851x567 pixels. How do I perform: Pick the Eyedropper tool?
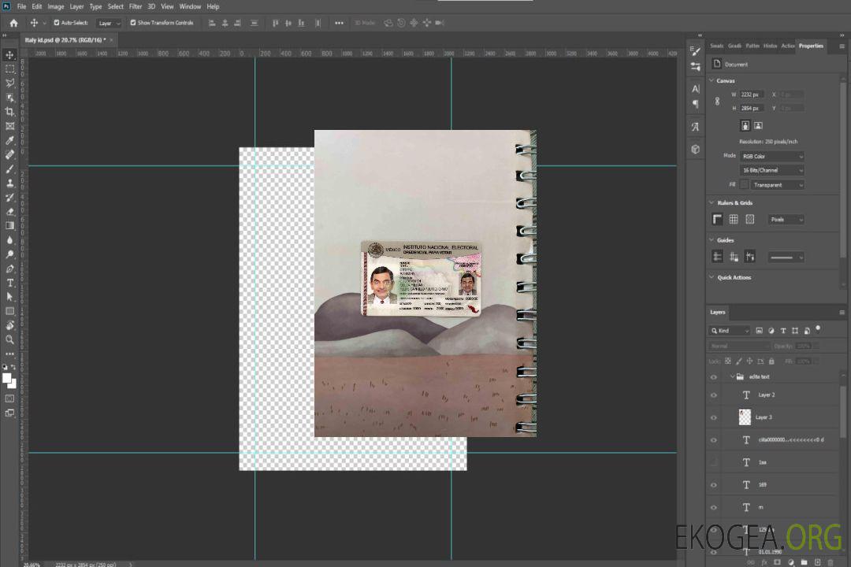pyautogui.click(x=10, y=140)
